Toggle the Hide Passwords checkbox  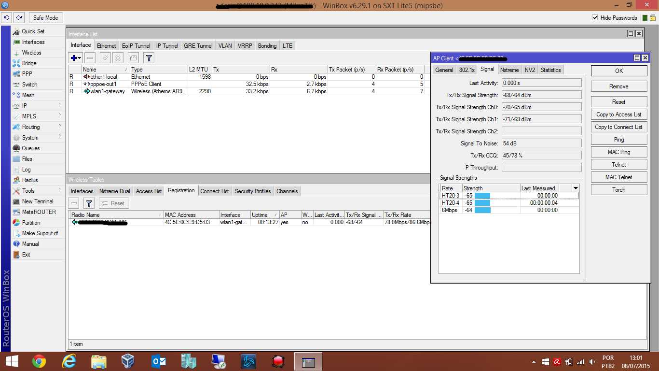pyautogui.click(x=595, y=18)
